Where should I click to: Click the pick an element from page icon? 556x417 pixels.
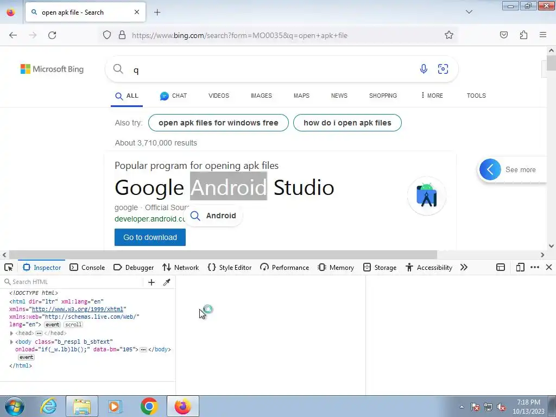click(9, 267)
